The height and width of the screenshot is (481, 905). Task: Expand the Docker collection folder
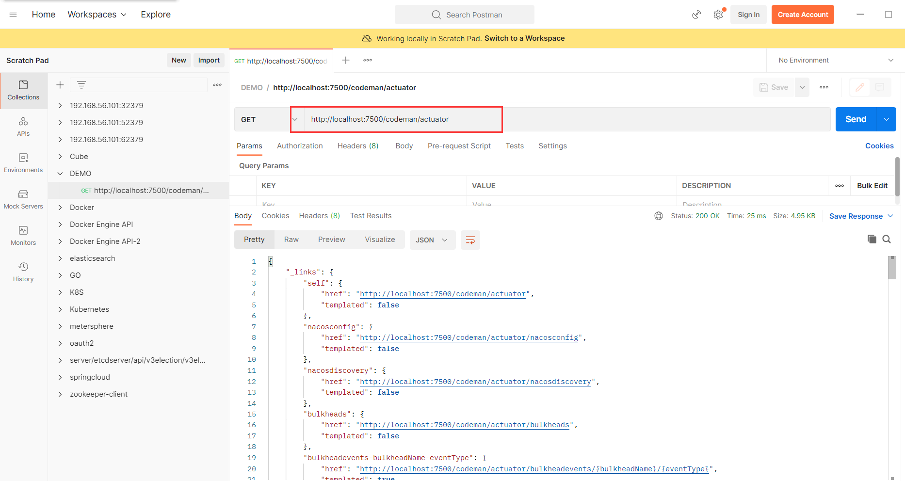(x=60, y=208)
